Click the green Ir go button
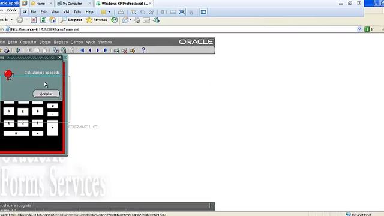The width and height of the screenshot is (384, 216). coord(369,29)
